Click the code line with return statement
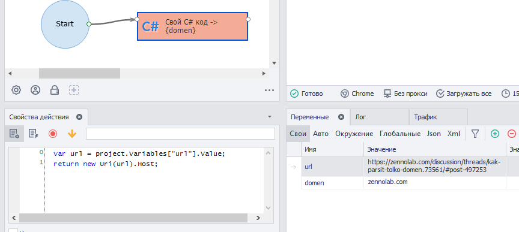Image resolution: width=519 pixels, height=232 pixels. pos(105,164)
